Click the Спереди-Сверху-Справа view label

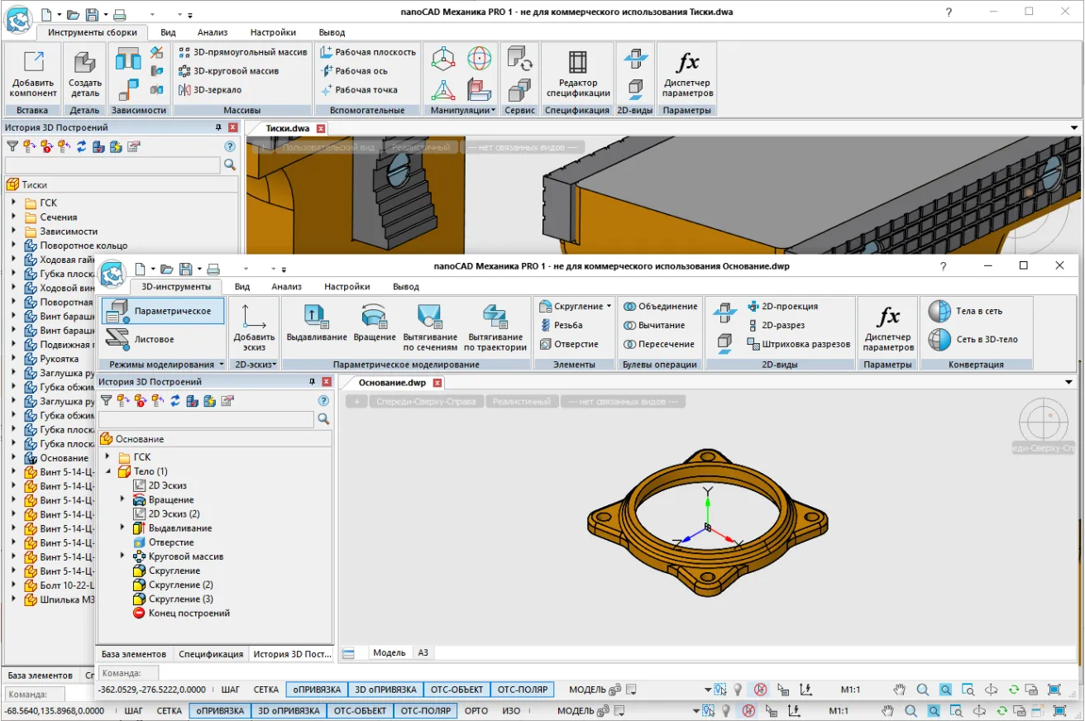click(425, 401)
